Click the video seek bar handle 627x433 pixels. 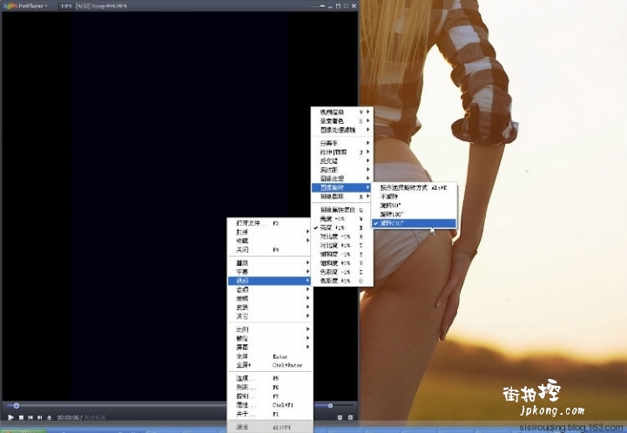pos(16,406)
